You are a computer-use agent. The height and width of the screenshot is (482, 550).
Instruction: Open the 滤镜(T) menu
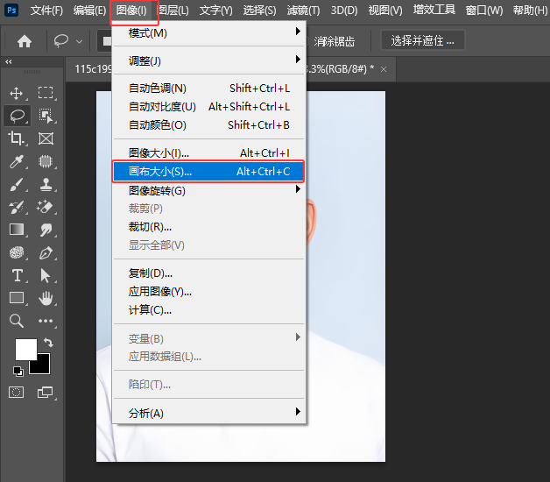click(303, 11)
